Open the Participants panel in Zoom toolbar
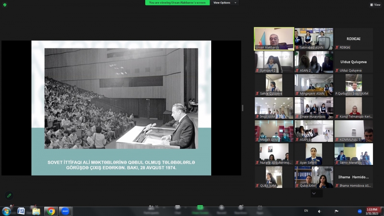The width and height of the screenshot is (384, 216). click(151, 209)
